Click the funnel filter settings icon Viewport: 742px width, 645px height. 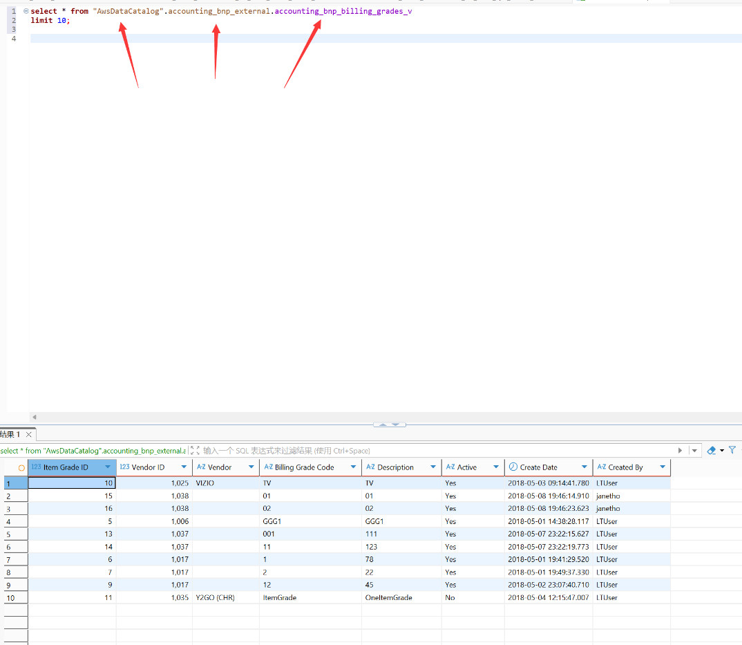click(x=732, y=450)
